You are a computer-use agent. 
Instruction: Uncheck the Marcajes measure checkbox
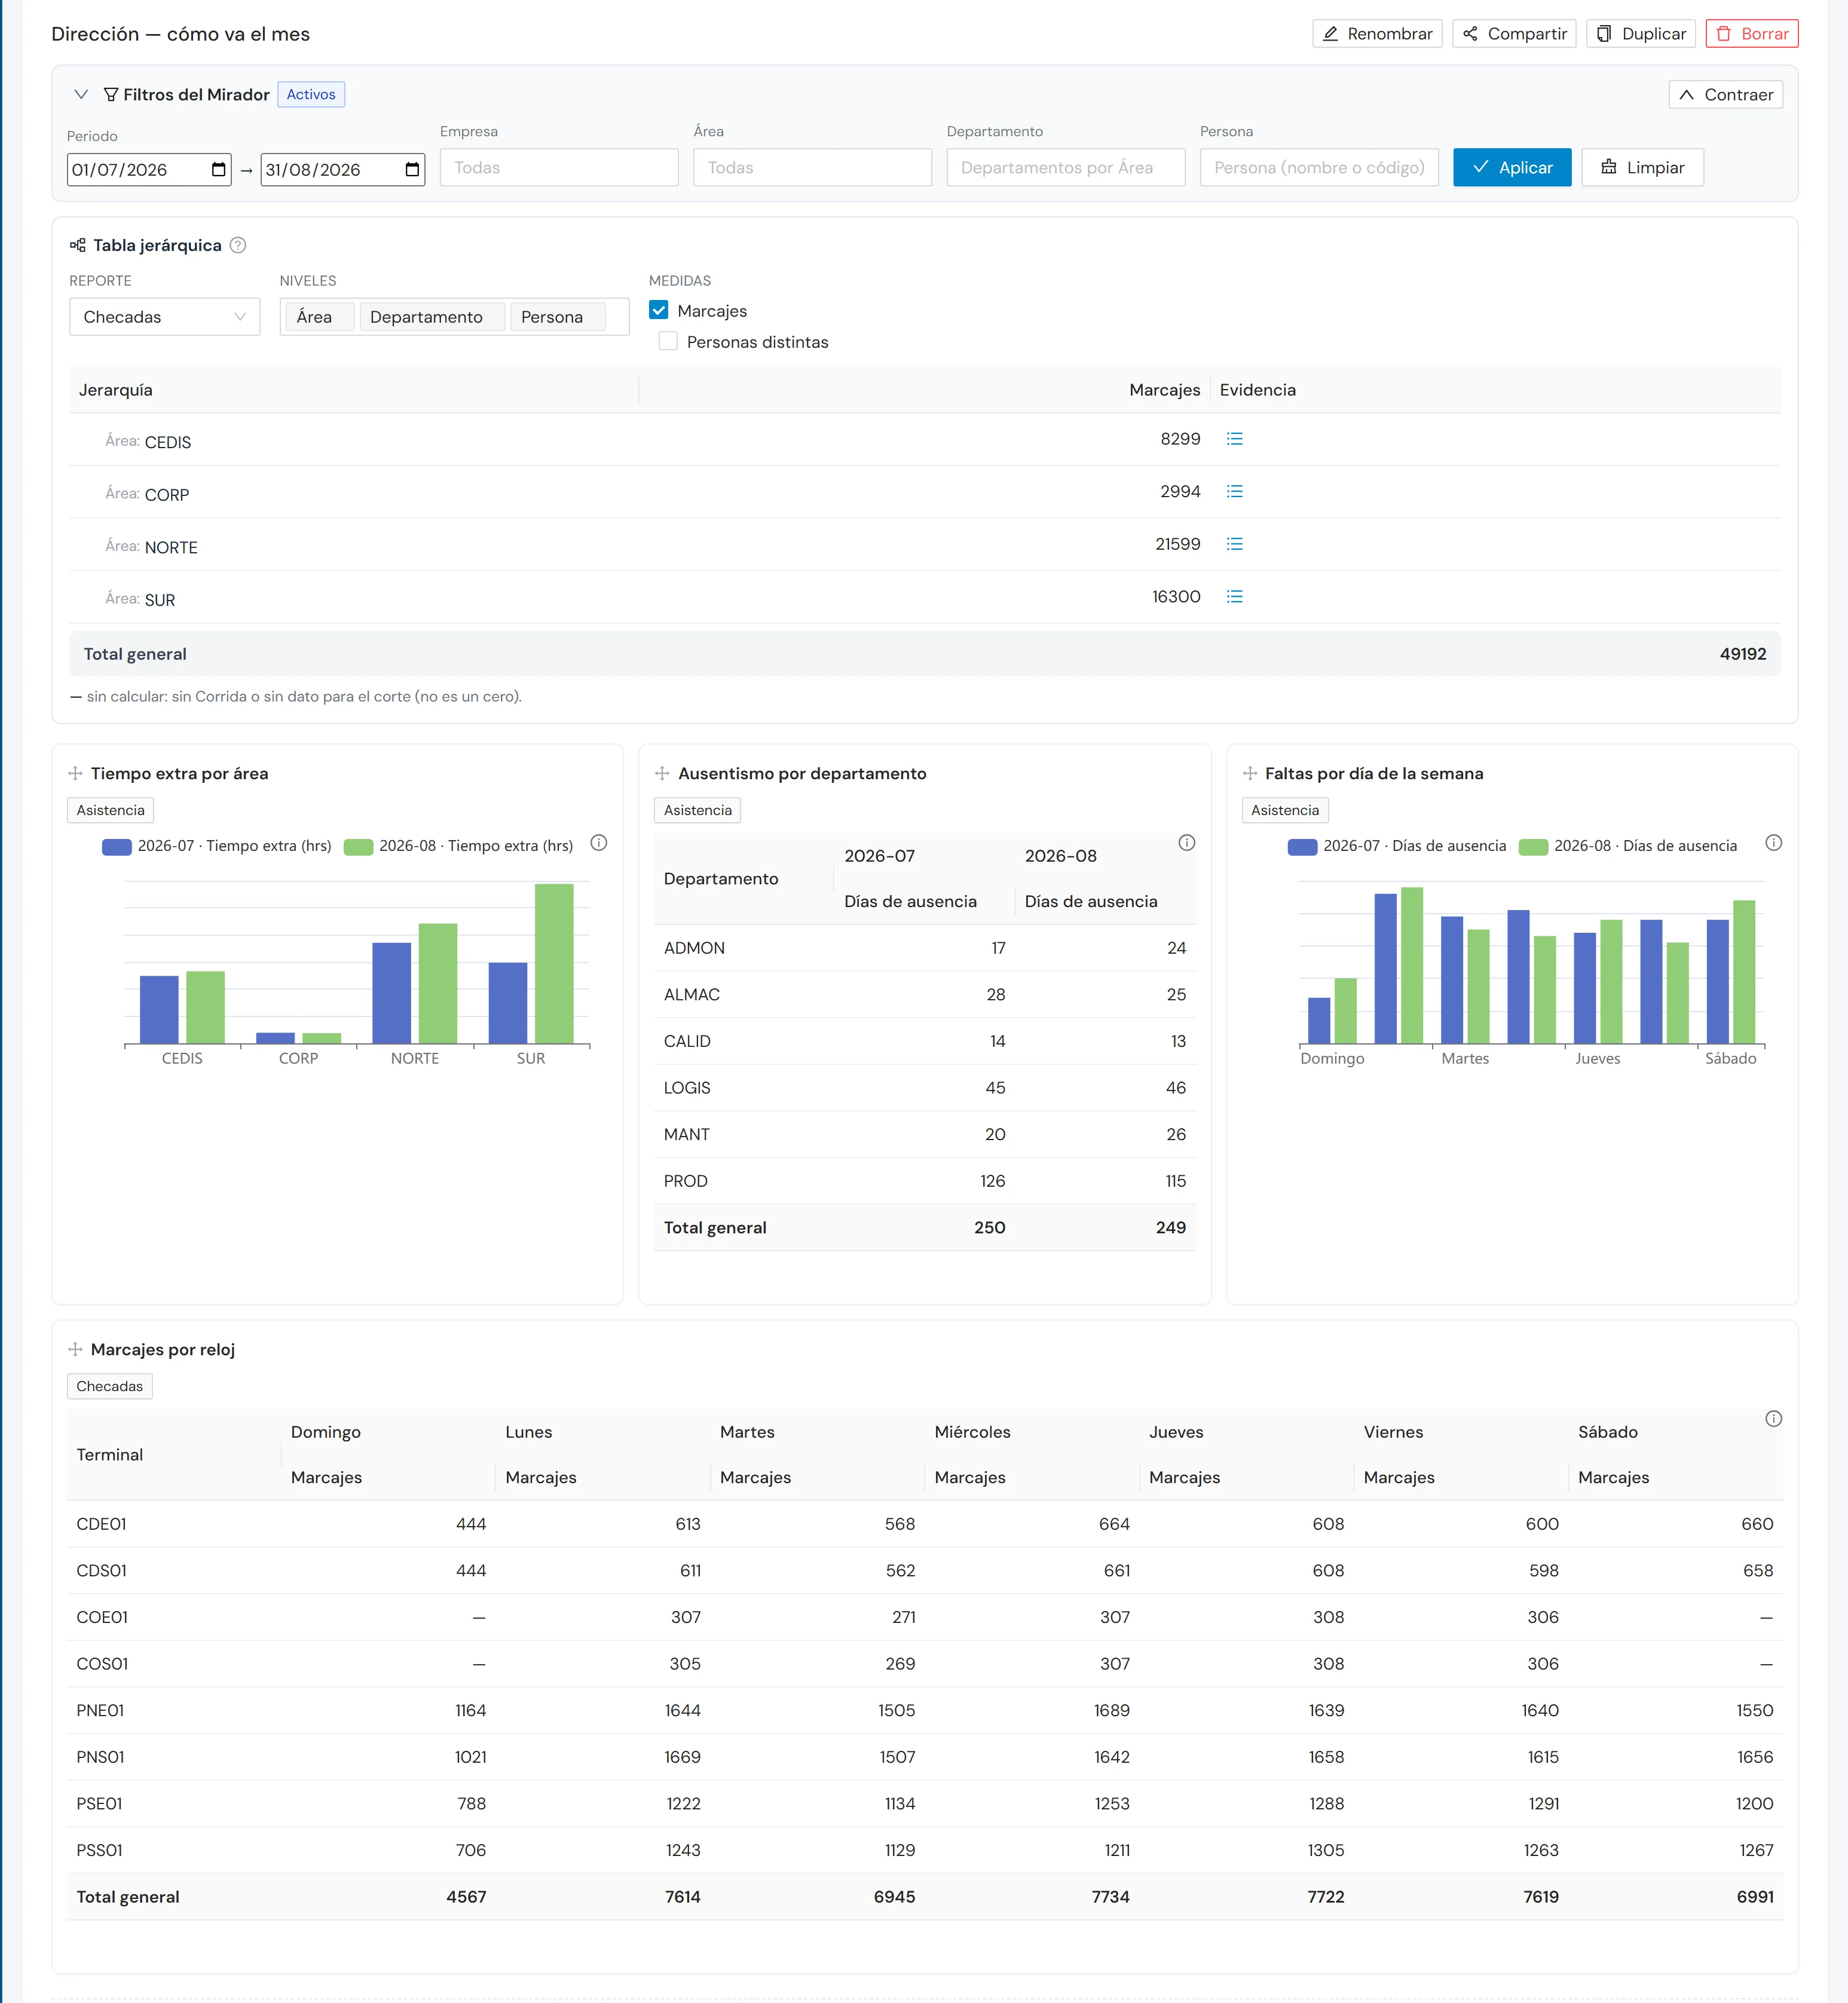click(x=658, y=311)
